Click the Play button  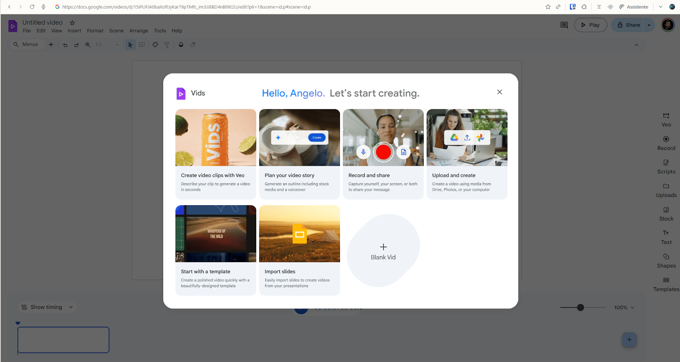590,25
